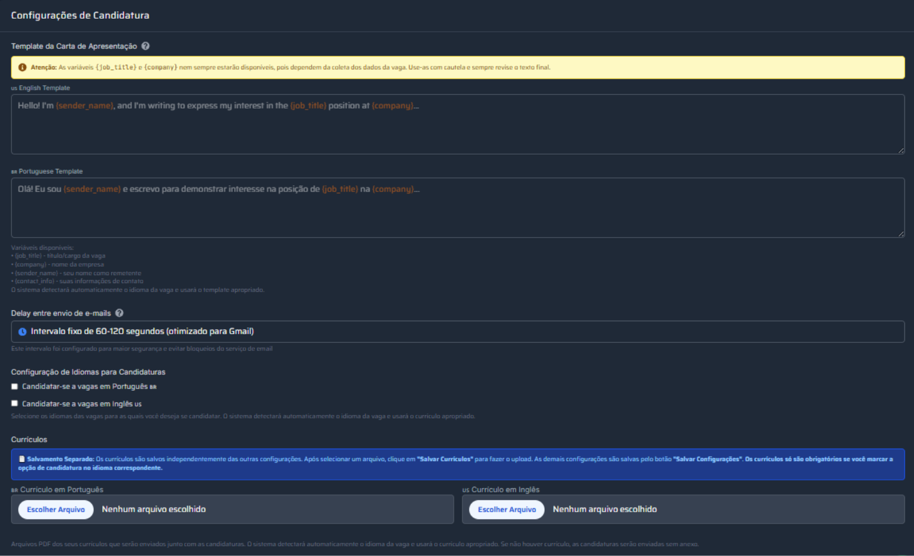Click the 'Variáveis disponíveis:' text
This screenshot has width=914, height=556.
(43, 248)
